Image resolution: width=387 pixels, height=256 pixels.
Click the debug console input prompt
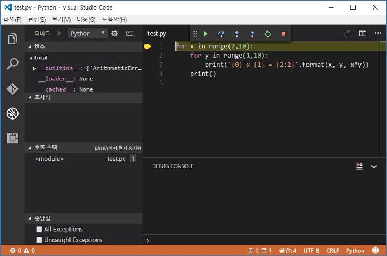tap(265, 241)
